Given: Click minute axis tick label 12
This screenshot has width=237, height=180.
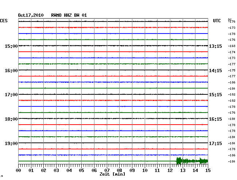Looking at the screenshot, I should click(x=170, y=170).
